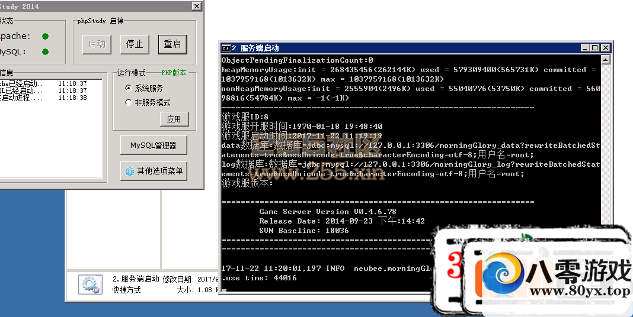Maximize the 服务端启动 console window
Screen dimensions: 633x317
pos(594,48)
